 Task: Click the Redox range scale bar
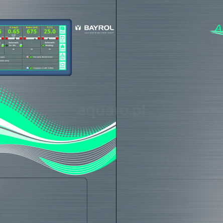coord(32,38)
